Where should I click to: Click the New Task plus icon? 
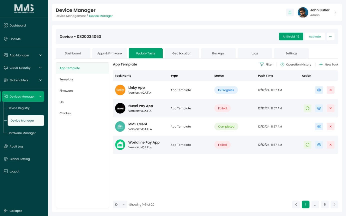(x=321, y=64)
